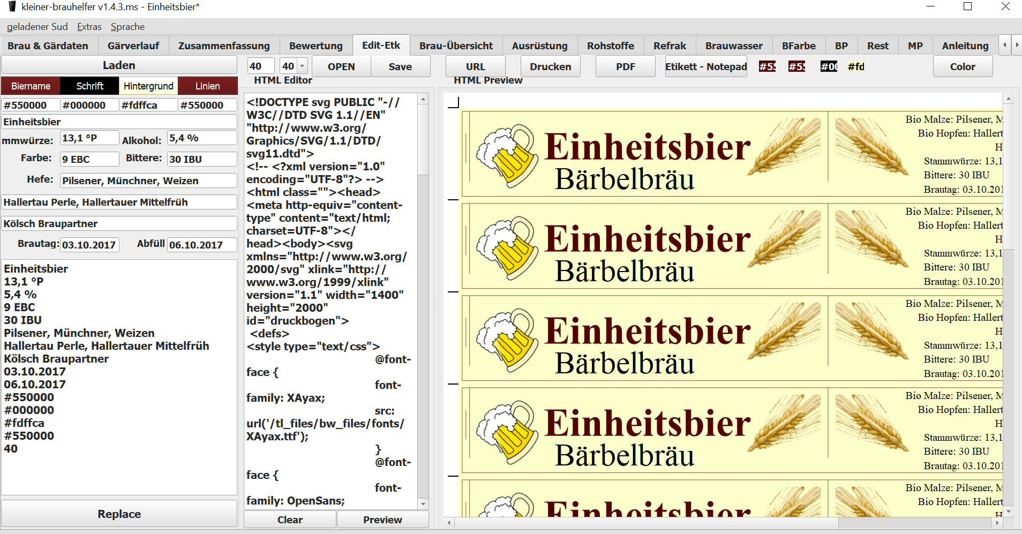Click the black #00 color swatch in the toolbar
Screen dimensions: 1022x534
pyautogui.click(x=829, y=66)
